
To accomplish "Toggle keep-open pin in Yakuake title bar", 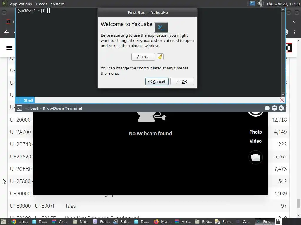I will [x=267, y=108].
